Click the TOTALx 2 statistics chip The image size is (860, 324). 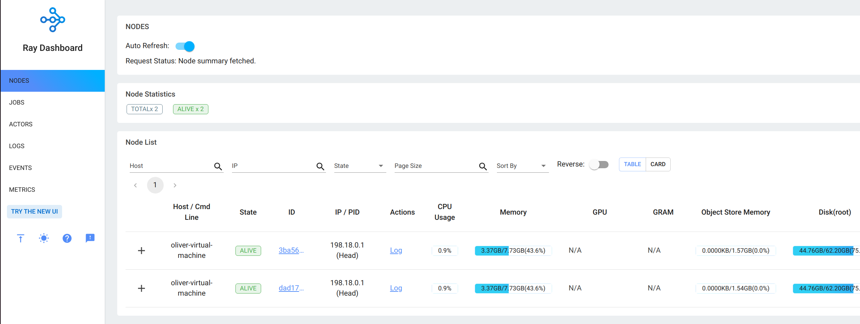coord(145,109)
